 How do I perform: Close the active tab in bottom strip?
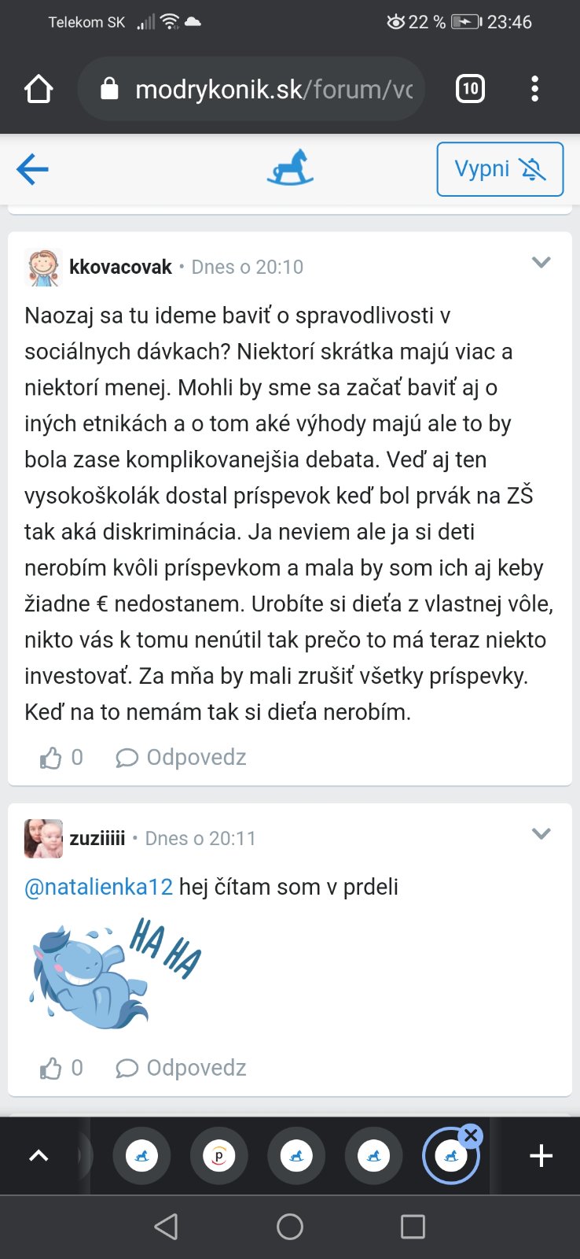coord(471,1135)
